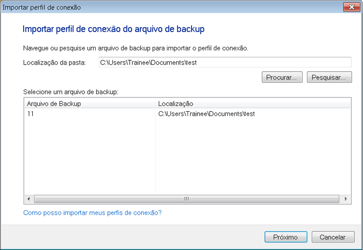Click the C:\Users\Trainee\Documents\test location cell in list
This screenshot has width=363, height=250.
point(206,114)
